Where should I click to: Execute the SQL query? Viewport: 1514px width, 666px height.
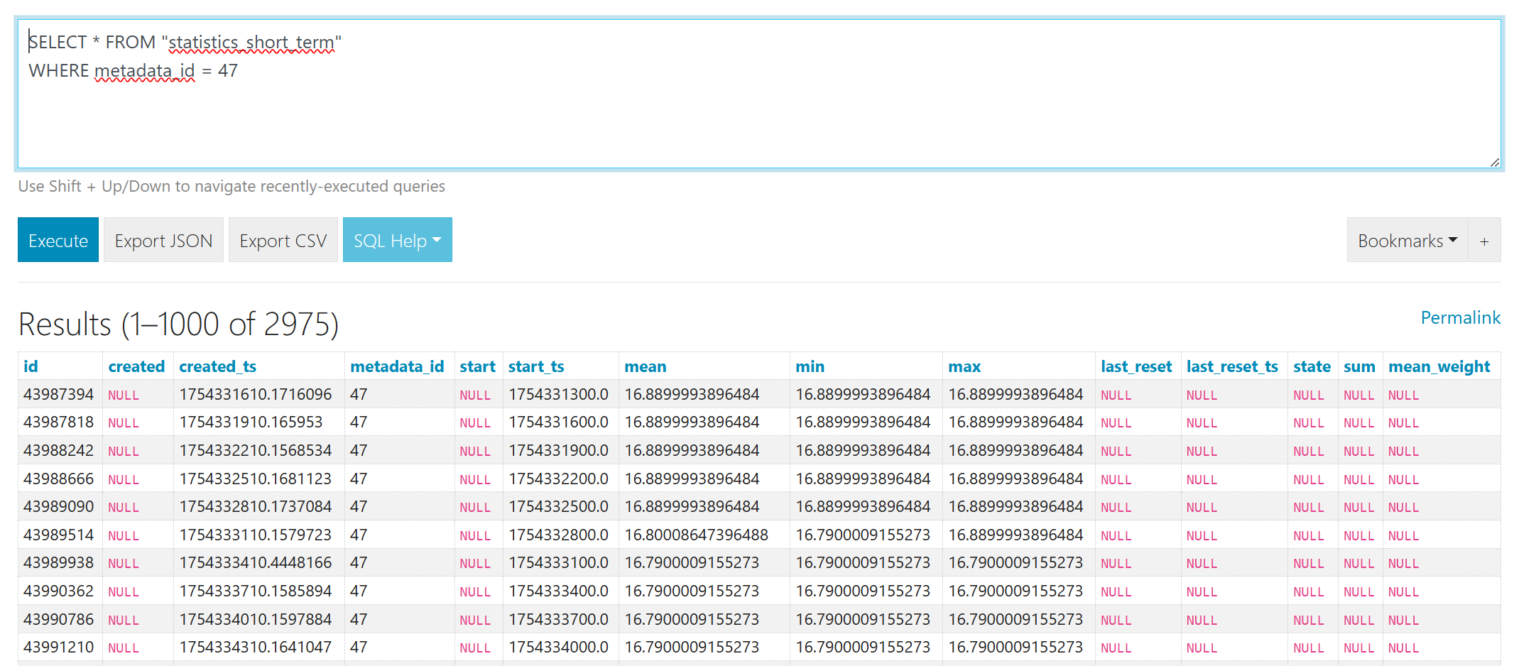point(58,239)
